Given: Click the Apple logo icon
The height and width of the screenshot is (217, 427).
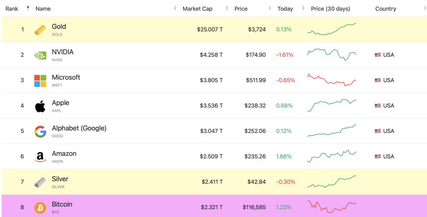Looking at the screenshot, I should point(40,106).
